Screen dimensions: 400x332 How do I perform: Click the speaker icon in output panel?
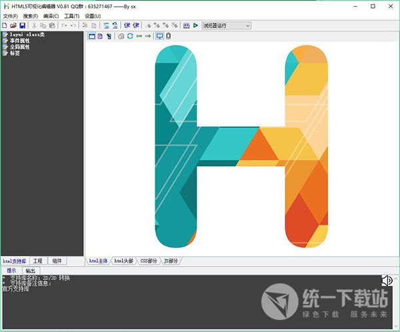[387, 281]
